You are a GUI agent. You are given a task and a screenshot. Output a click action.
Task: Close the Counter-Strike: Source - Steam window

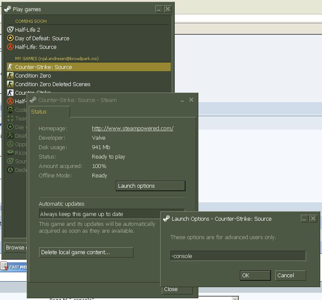(x=191, y=100)
